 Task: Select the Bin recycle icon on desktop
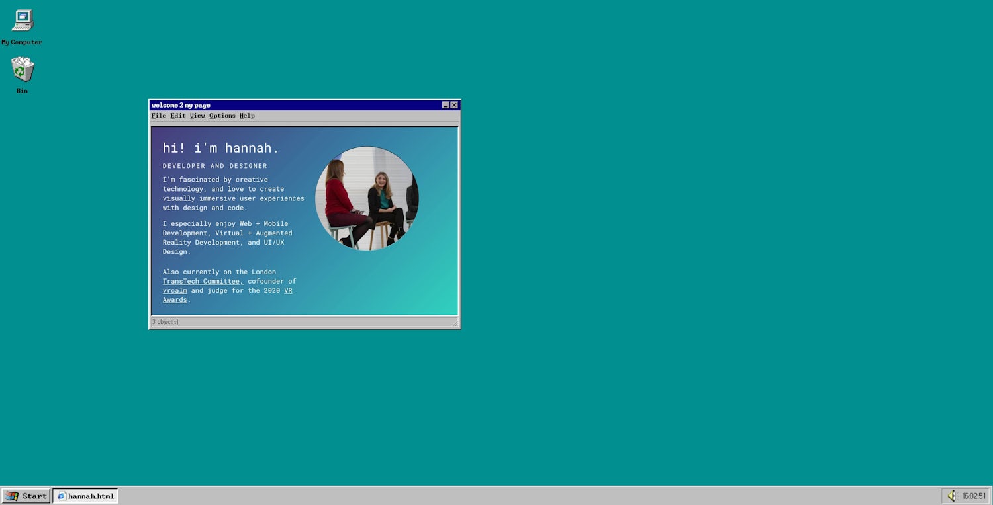tap(23, 69)
